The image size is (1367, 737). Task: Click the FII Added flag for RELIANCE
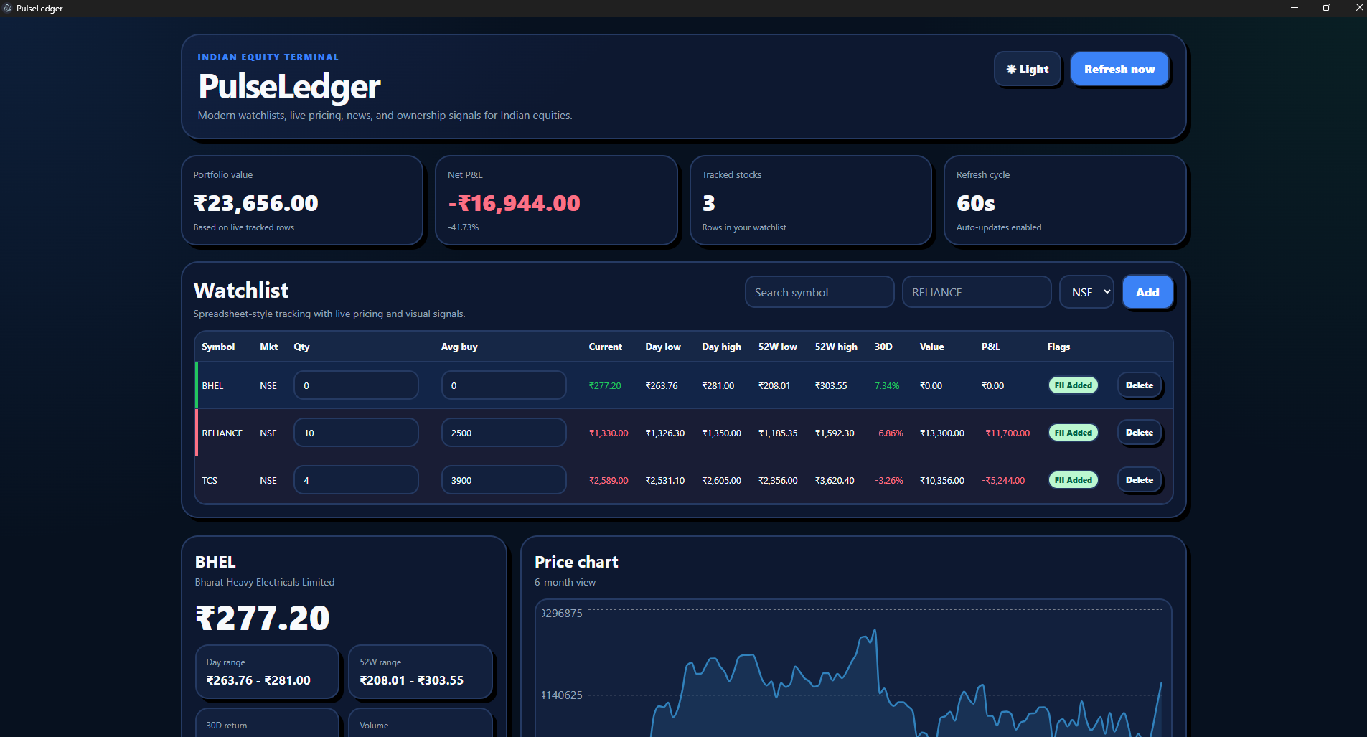(1073, 433)
